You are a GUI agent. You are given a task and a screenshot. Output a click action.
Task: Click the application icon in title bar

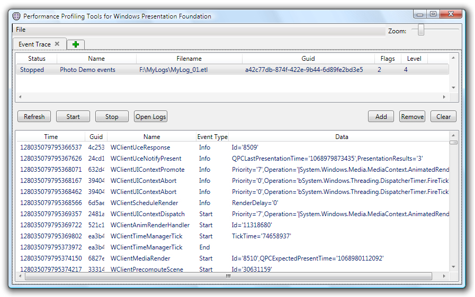pyautogui.click(x=16, y=16)
